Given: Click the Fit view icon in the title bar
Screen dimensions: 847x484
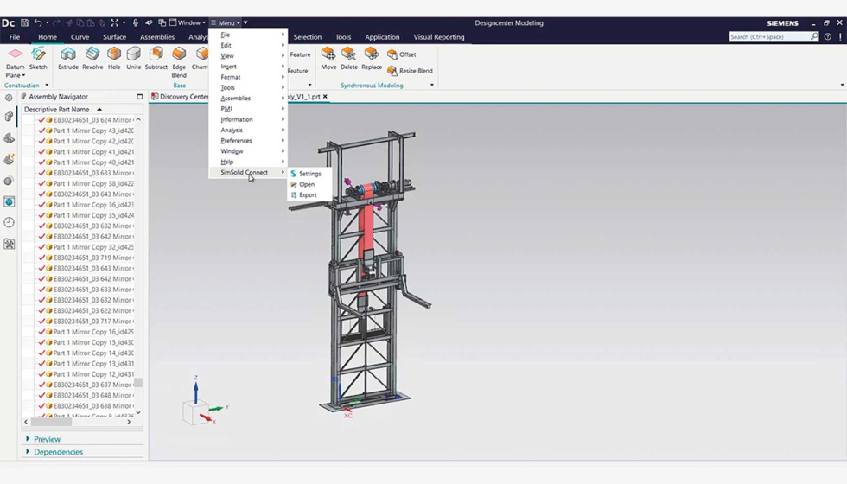Looking at the screenshot, I should [x=114, y=22].
